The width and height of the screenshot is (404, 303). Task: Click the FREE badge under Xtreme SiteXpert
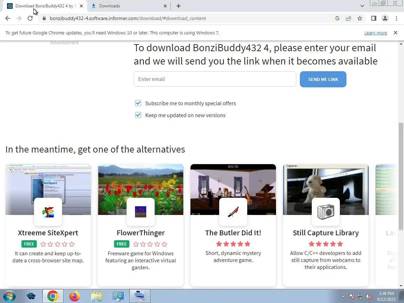[x=29, y=244]
